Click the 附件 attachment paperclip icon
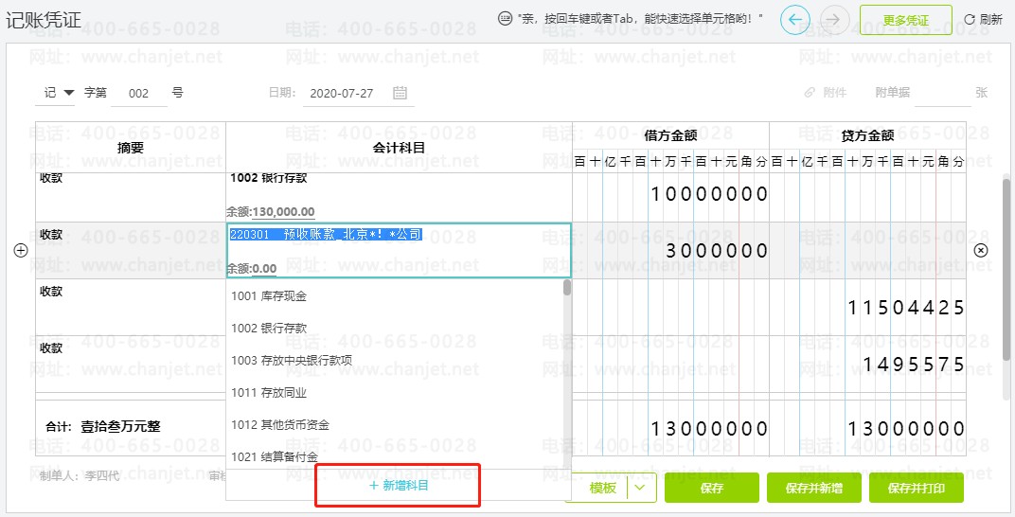Screen dimensions: 1015x517 click(810, 93)
